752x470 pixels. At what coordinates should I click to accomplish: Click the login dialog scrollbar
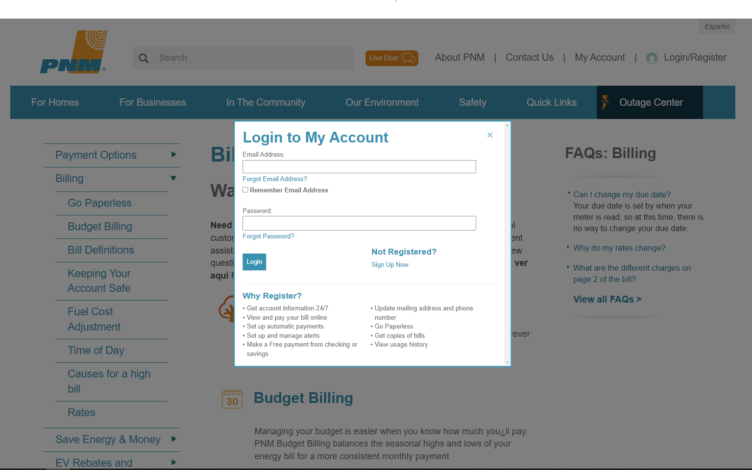(507, 243)
